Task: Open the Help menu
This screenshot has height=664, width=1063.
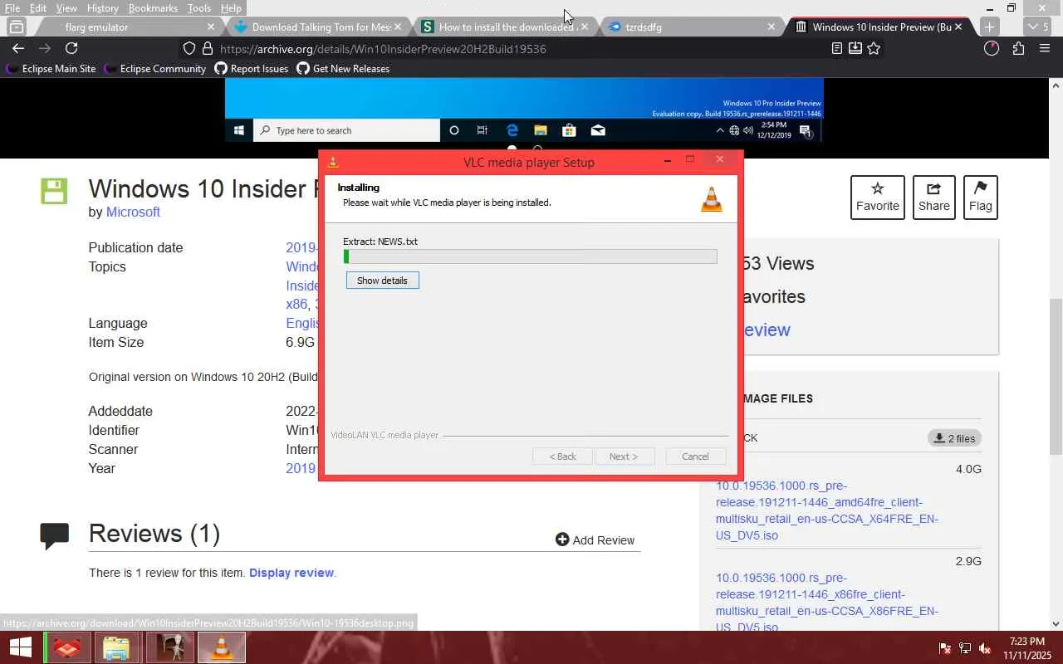Action: pos(232,8)
